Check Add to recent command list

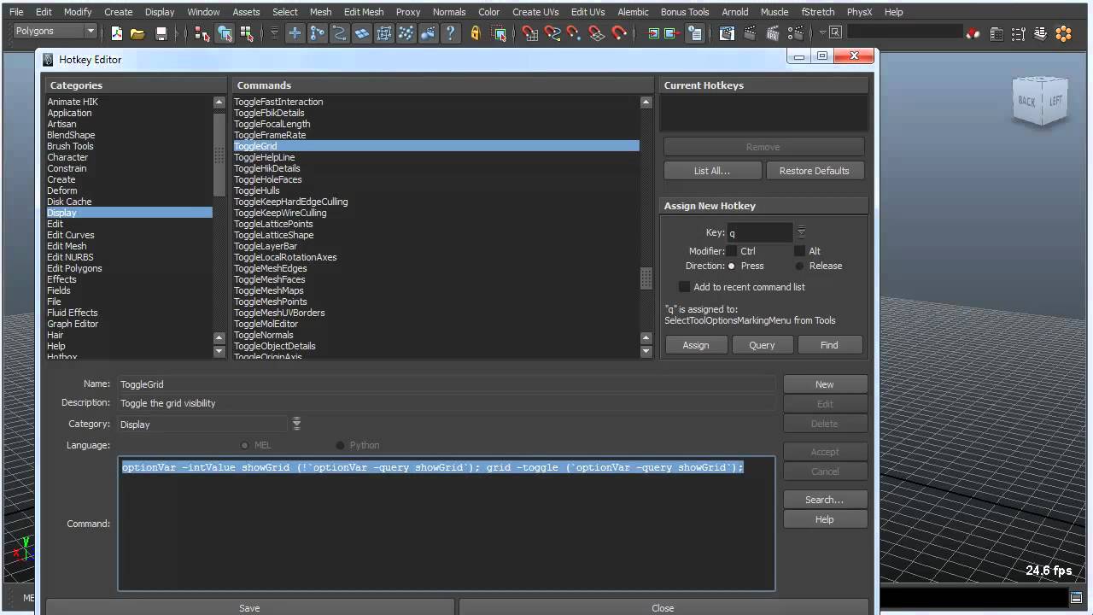(684, 287)
